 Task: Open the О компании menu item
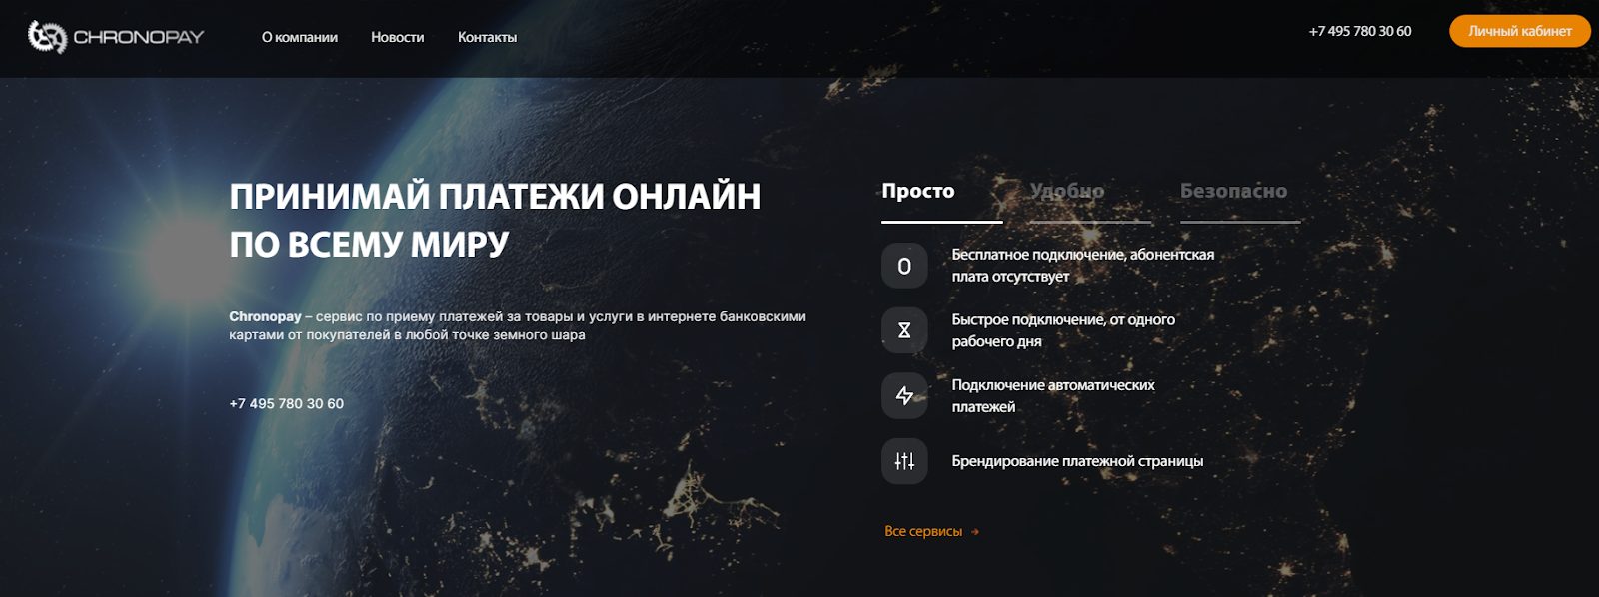tap(300, 37)
